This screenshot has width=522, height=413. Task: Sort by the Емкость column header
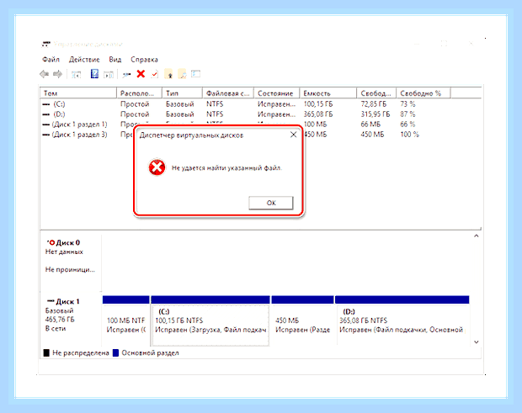(x=328, y=93)
